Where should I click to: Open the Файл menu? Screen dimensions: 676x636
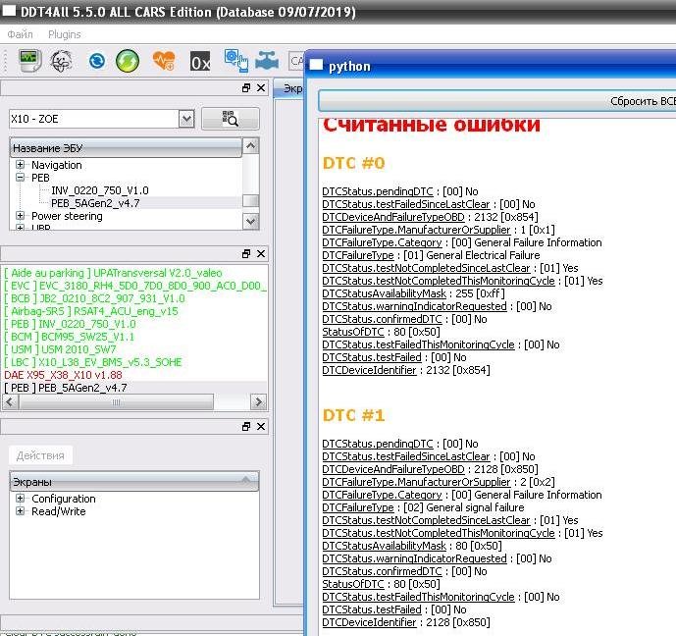(x=20, y=34)
